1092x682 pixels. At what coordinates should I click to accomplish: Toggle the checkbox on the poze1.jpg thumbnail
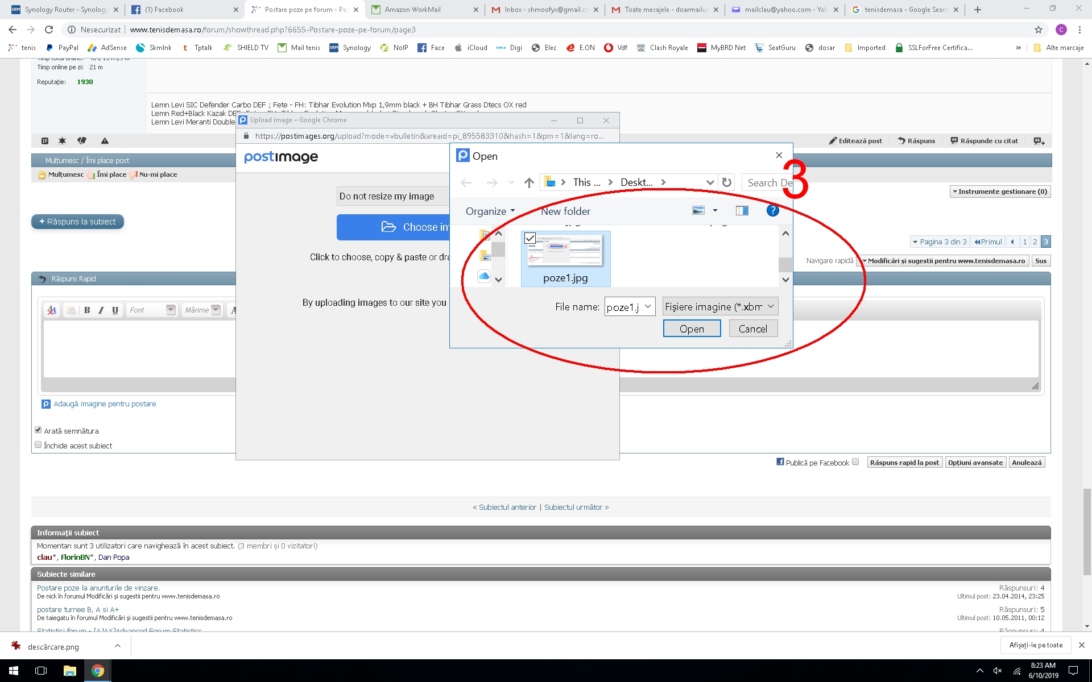(x=530, y=238)
